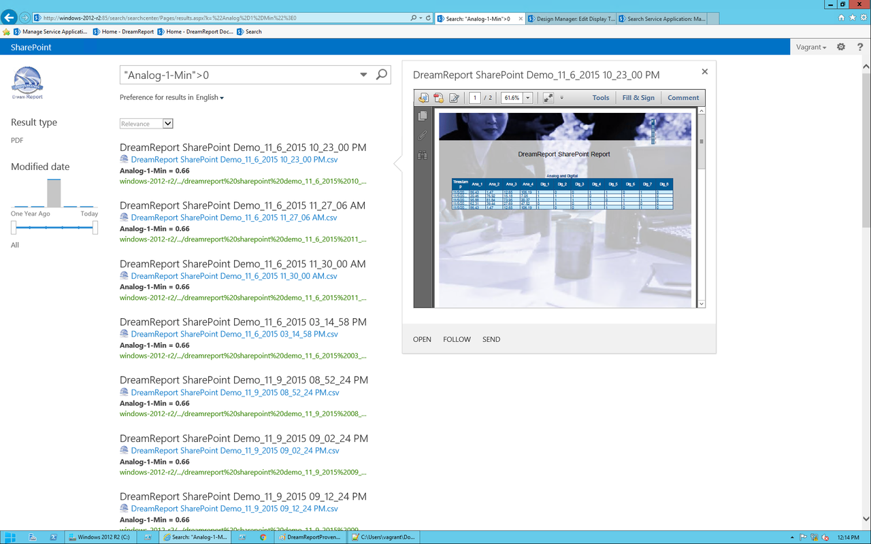The image size is (871, 544).
Task: Open the Fill & Sign pane
Action: [638, 98]
